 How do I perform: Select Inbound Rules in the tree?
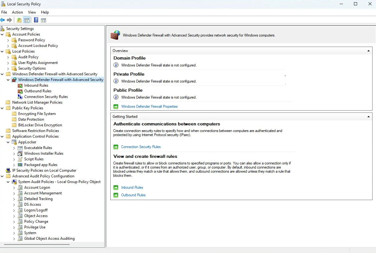point(36,85)
